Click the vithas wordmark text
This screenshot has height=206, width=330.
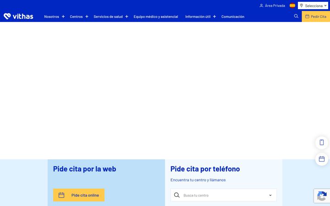point(23,16)
